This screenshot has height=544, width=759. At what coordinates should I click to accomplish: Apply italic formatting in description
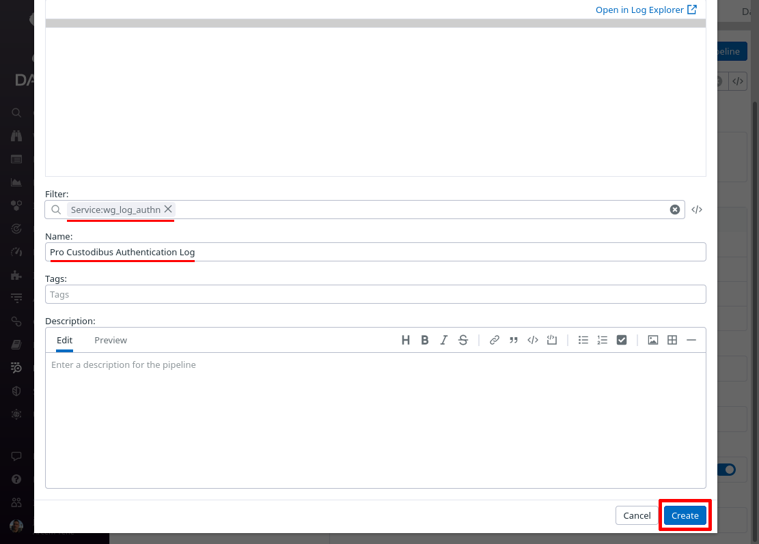pos(443,340)
